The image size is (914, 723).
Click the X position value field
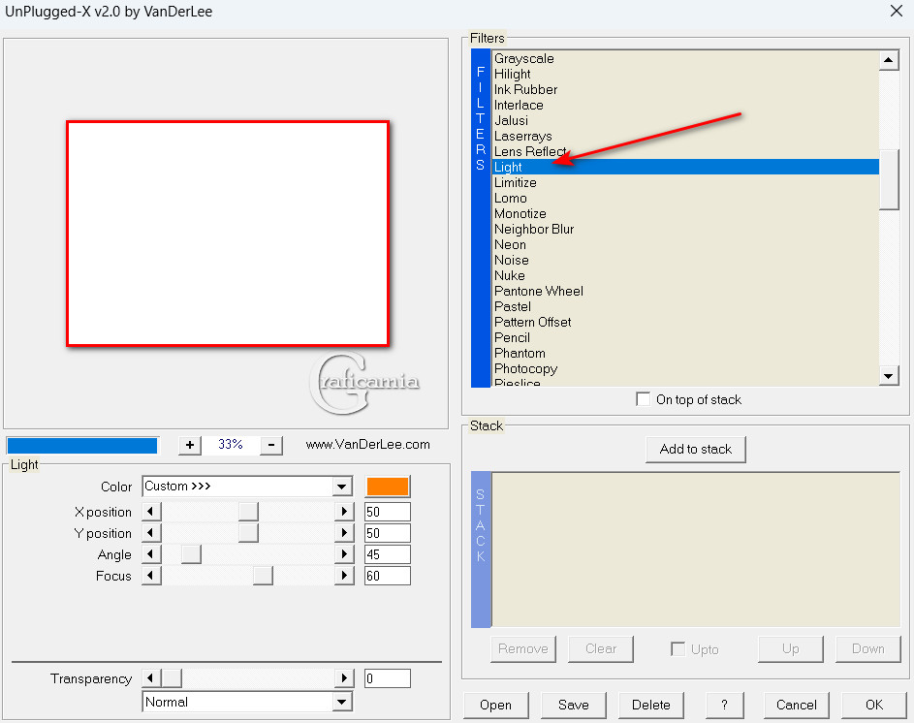388,512
